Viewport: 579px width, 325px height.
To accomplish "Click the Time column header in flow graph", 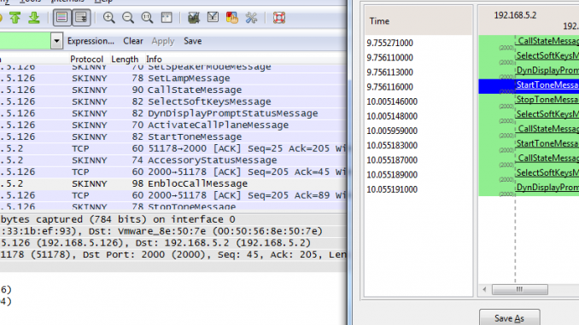I will (x=418, y=20).
